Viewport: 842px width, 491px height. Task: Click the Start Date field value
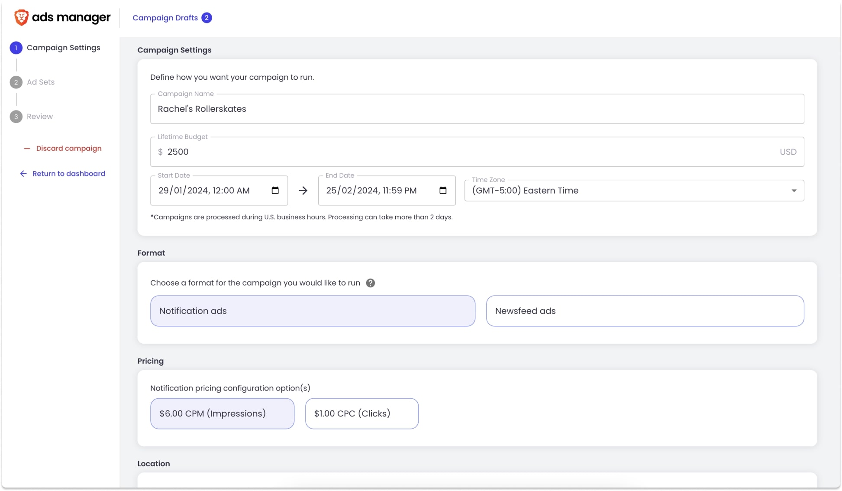pyautogui.click(x=204, y=191)
